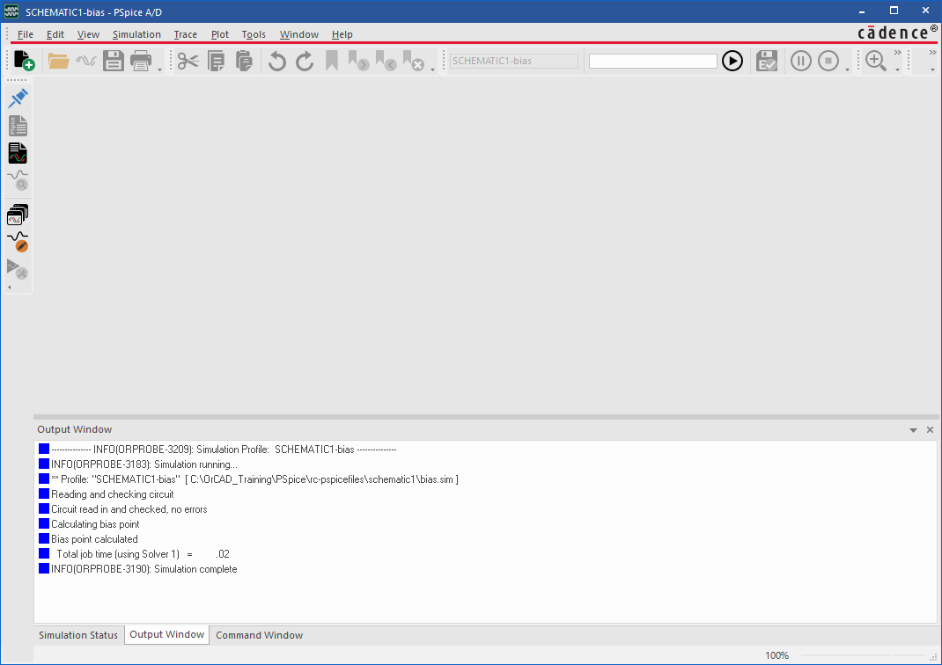Click the next bookmark icon
Screen dimensions: 942x665
coord(358,61)
